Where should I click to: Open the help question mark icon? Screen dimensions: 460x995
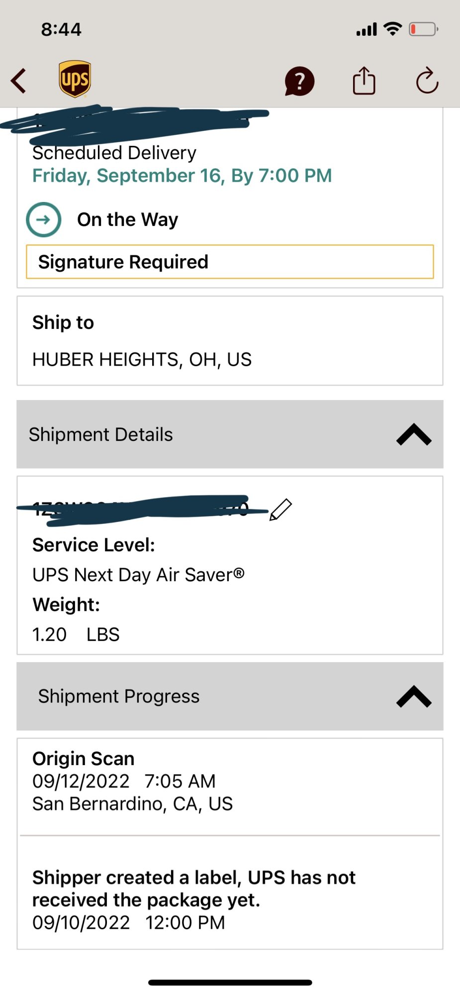pyautogui.click(x=299, y=81)
